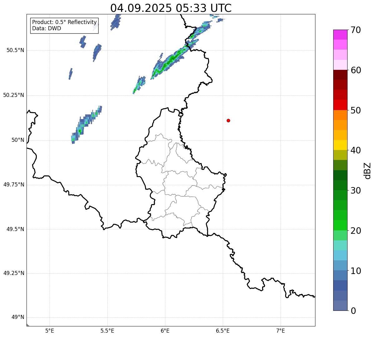Click the title '04.09.2025 05:33 UTC'

[171, 8]
